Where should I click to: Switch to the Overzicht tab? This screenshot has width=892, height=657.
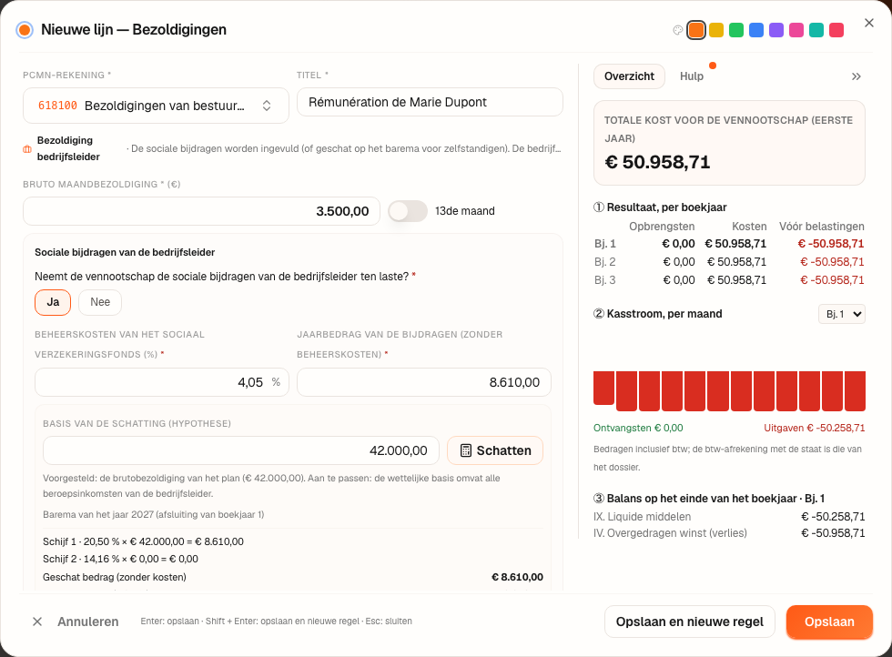click(629, 76)
